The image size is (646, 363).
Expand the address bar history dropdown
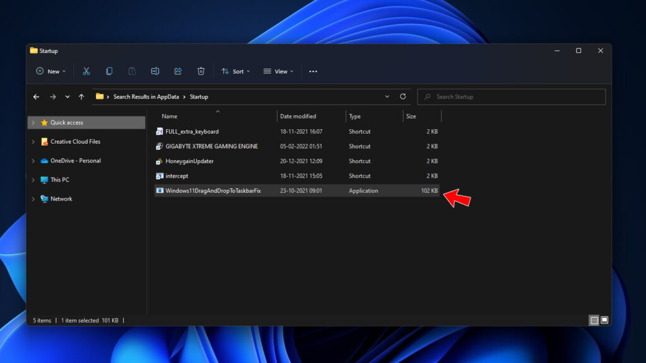pos(387,96)
